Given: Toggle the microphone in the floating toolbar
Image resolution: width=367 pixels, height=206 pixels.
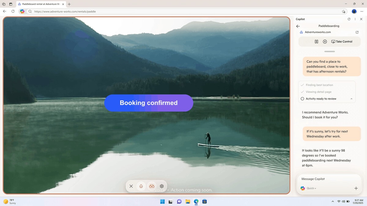Looking at the screenshot, I should [141, 186].
